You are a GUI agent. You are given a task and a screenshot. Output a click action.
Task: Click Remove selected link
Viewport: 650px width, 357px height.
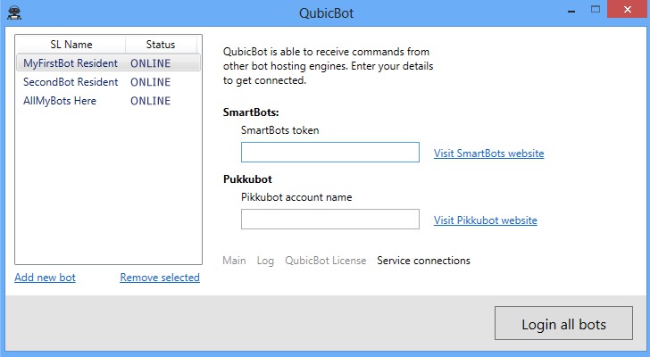(160, 278)
